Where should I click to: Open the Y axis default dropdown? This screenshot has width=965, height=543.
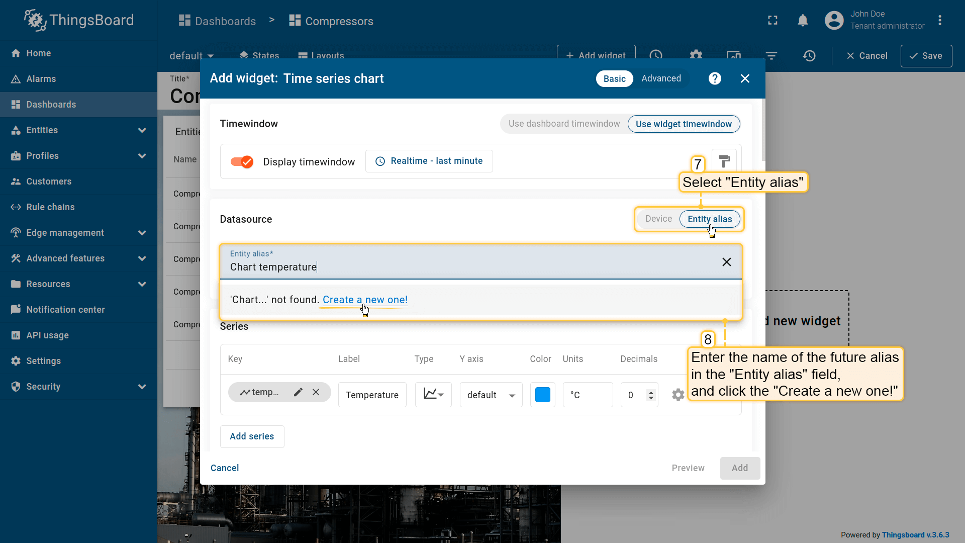click(491, 395)
